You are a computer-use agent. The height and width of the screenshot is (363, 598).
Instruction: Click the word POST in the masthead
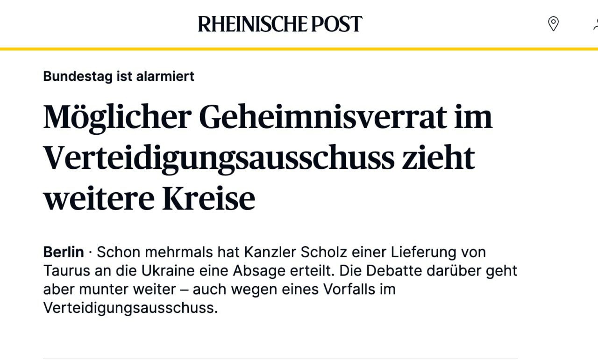tap(336, 24)
